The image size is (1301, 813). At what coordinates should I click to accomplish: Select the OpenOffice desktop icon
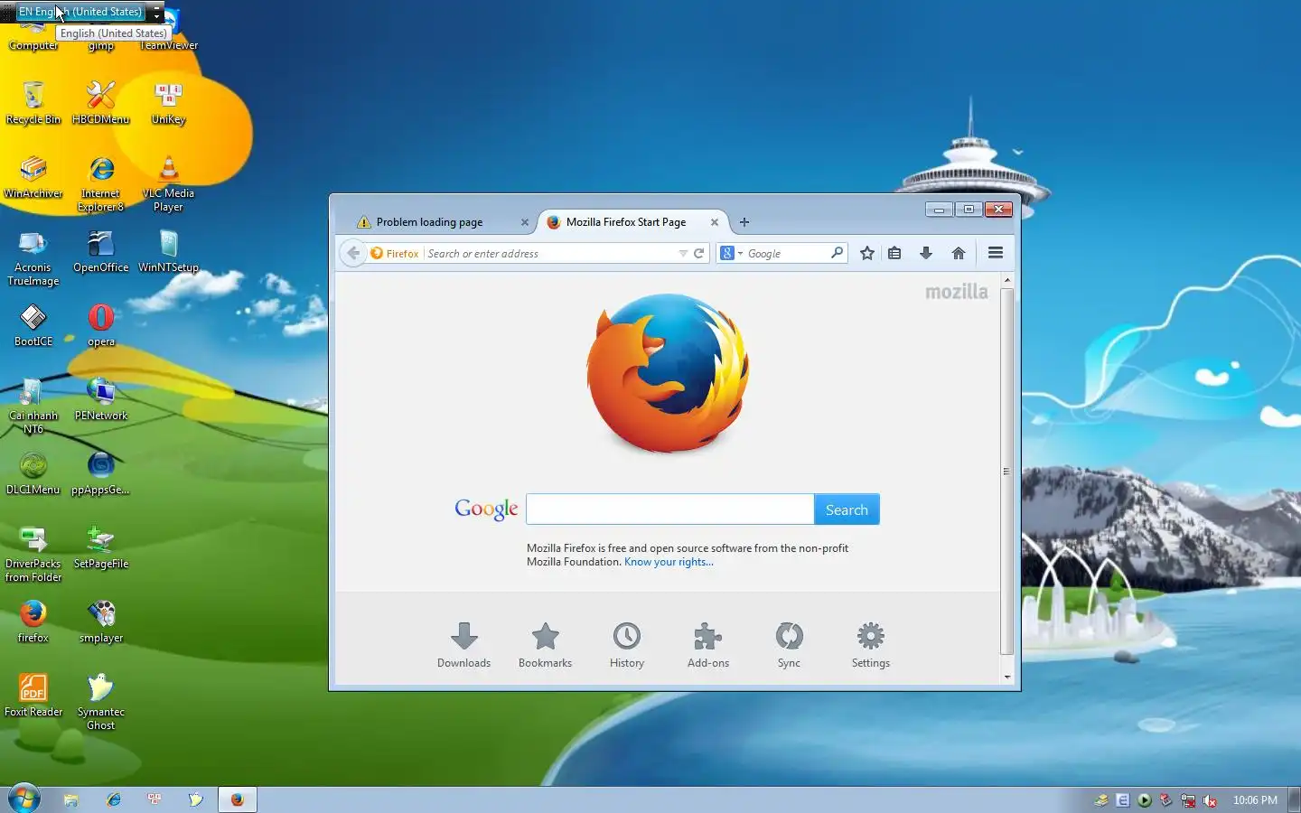tap(100, 251)
